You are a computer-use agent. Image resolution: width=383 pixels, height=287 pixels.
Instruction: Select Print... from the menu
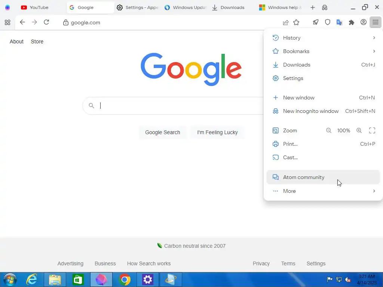(x=323, y=144)
